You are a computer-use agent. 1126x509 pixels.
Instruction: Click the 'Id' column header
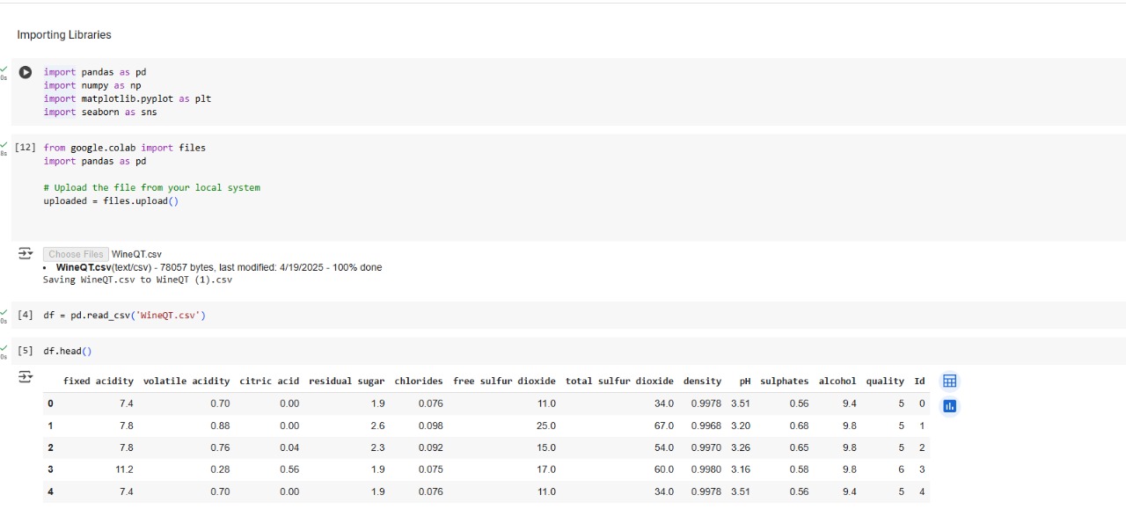coord(919,382)
